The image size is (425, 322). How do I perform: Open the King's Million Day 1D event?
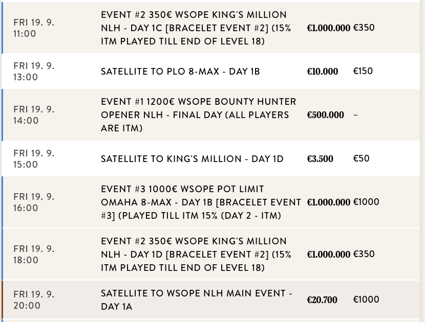pyautogui.click(x=196, y=254)
